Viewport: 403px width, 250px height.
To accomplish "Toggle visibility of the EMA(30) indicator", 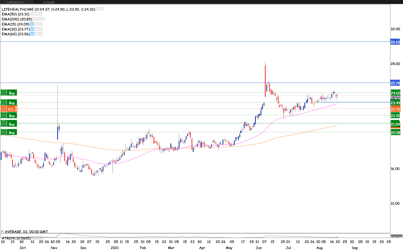I will click(x=32, y=29).
